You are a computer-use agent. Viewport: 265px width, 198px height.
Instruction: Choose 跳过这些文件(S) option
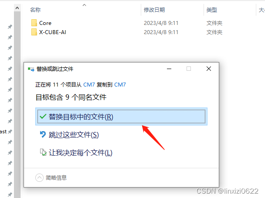click(x=74, y=135)
